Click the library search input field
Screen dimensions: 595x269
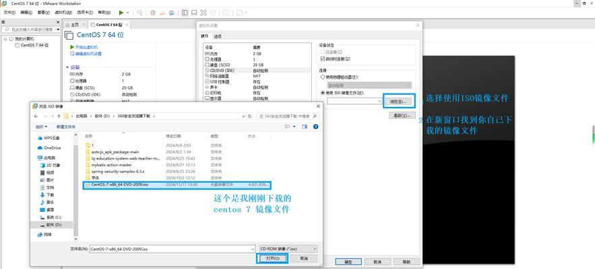point(28,29)
